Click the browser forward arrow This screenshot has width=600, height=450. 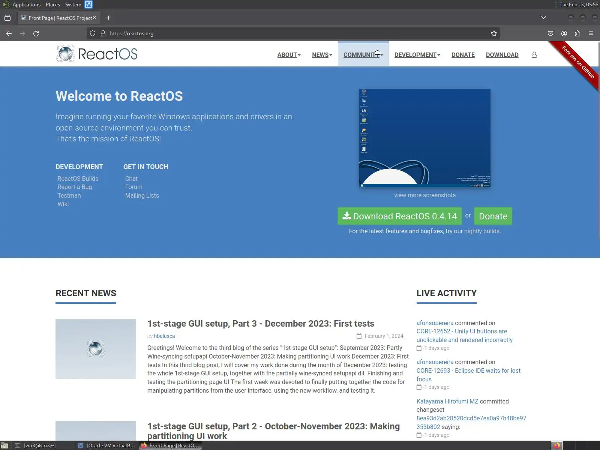(22, 33)
